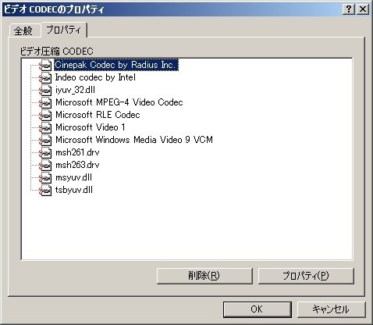Choose Cinepak Codec by Radius Inc. entry
373x325 pixels.
click(x=116, y=65)
